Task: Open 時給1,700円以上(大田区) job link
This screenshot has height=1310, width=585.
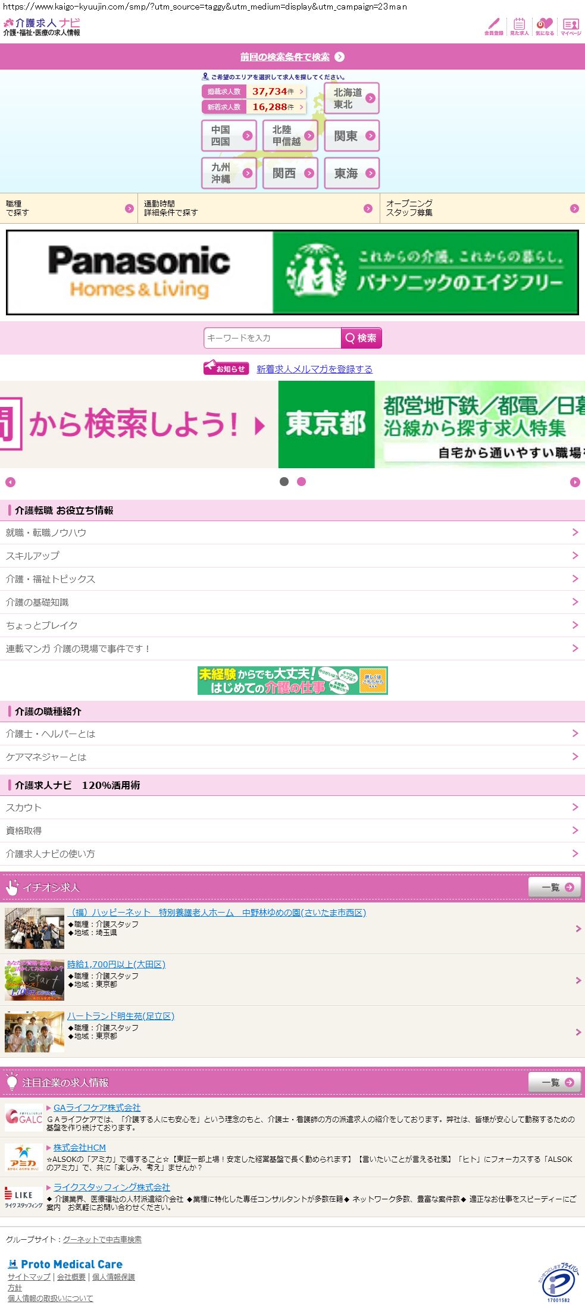Action: 116,964
